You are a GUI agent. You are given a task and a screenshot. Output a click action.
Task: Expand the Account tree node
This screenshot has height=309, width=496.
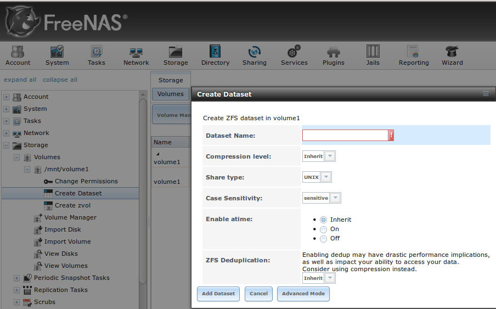coord(7,97)
